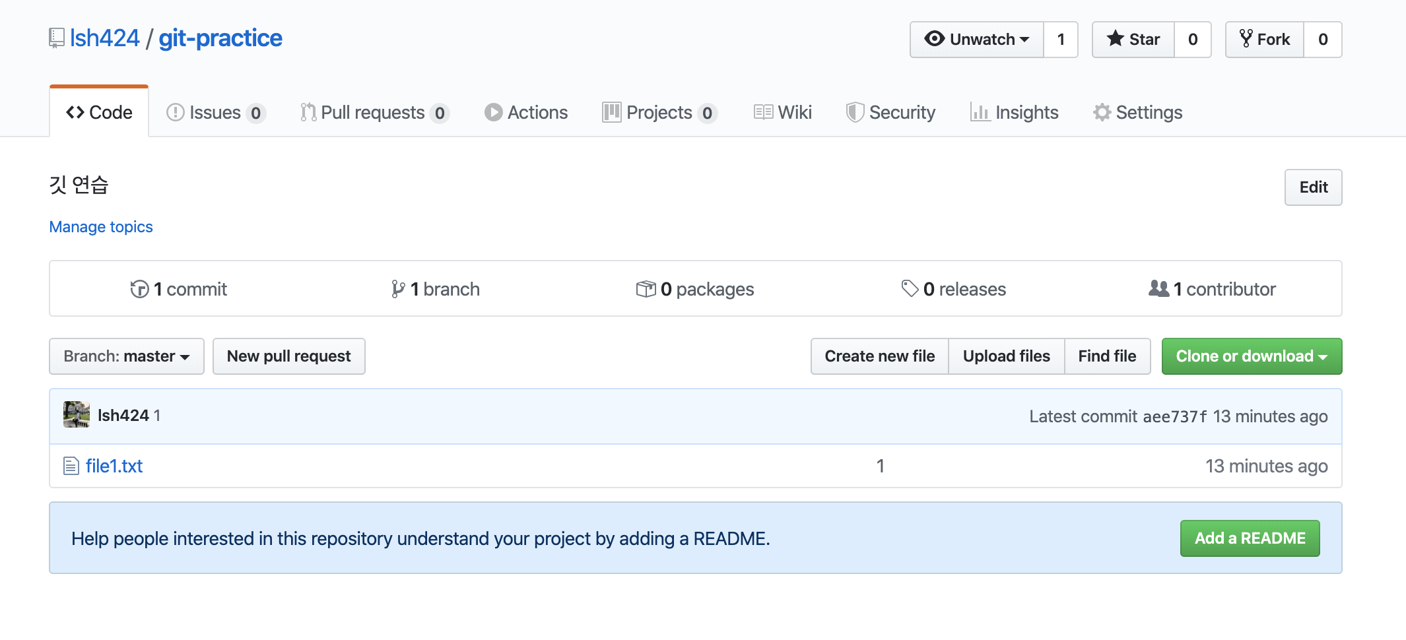
Task: Click the fork icon in Fork button
Action: tap(1246, 38)
